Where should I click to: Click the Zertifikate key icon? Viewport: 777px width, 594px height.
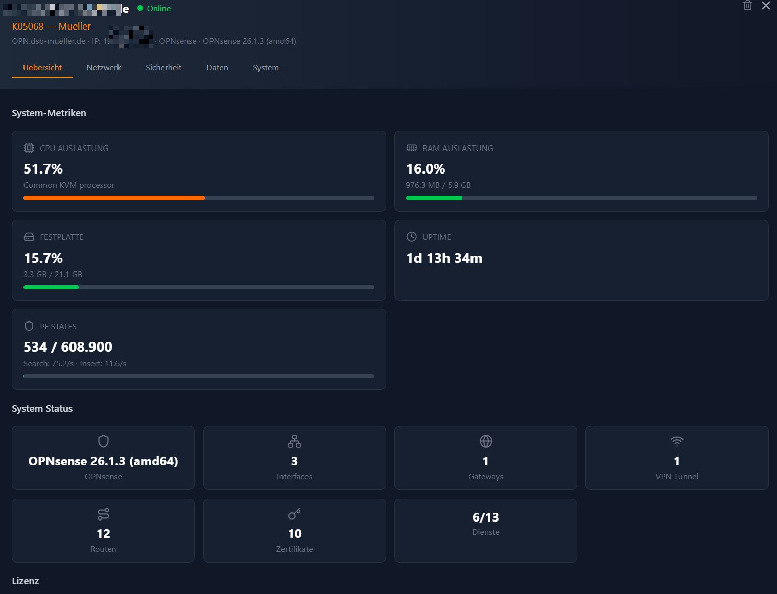[x=294, y=514]
